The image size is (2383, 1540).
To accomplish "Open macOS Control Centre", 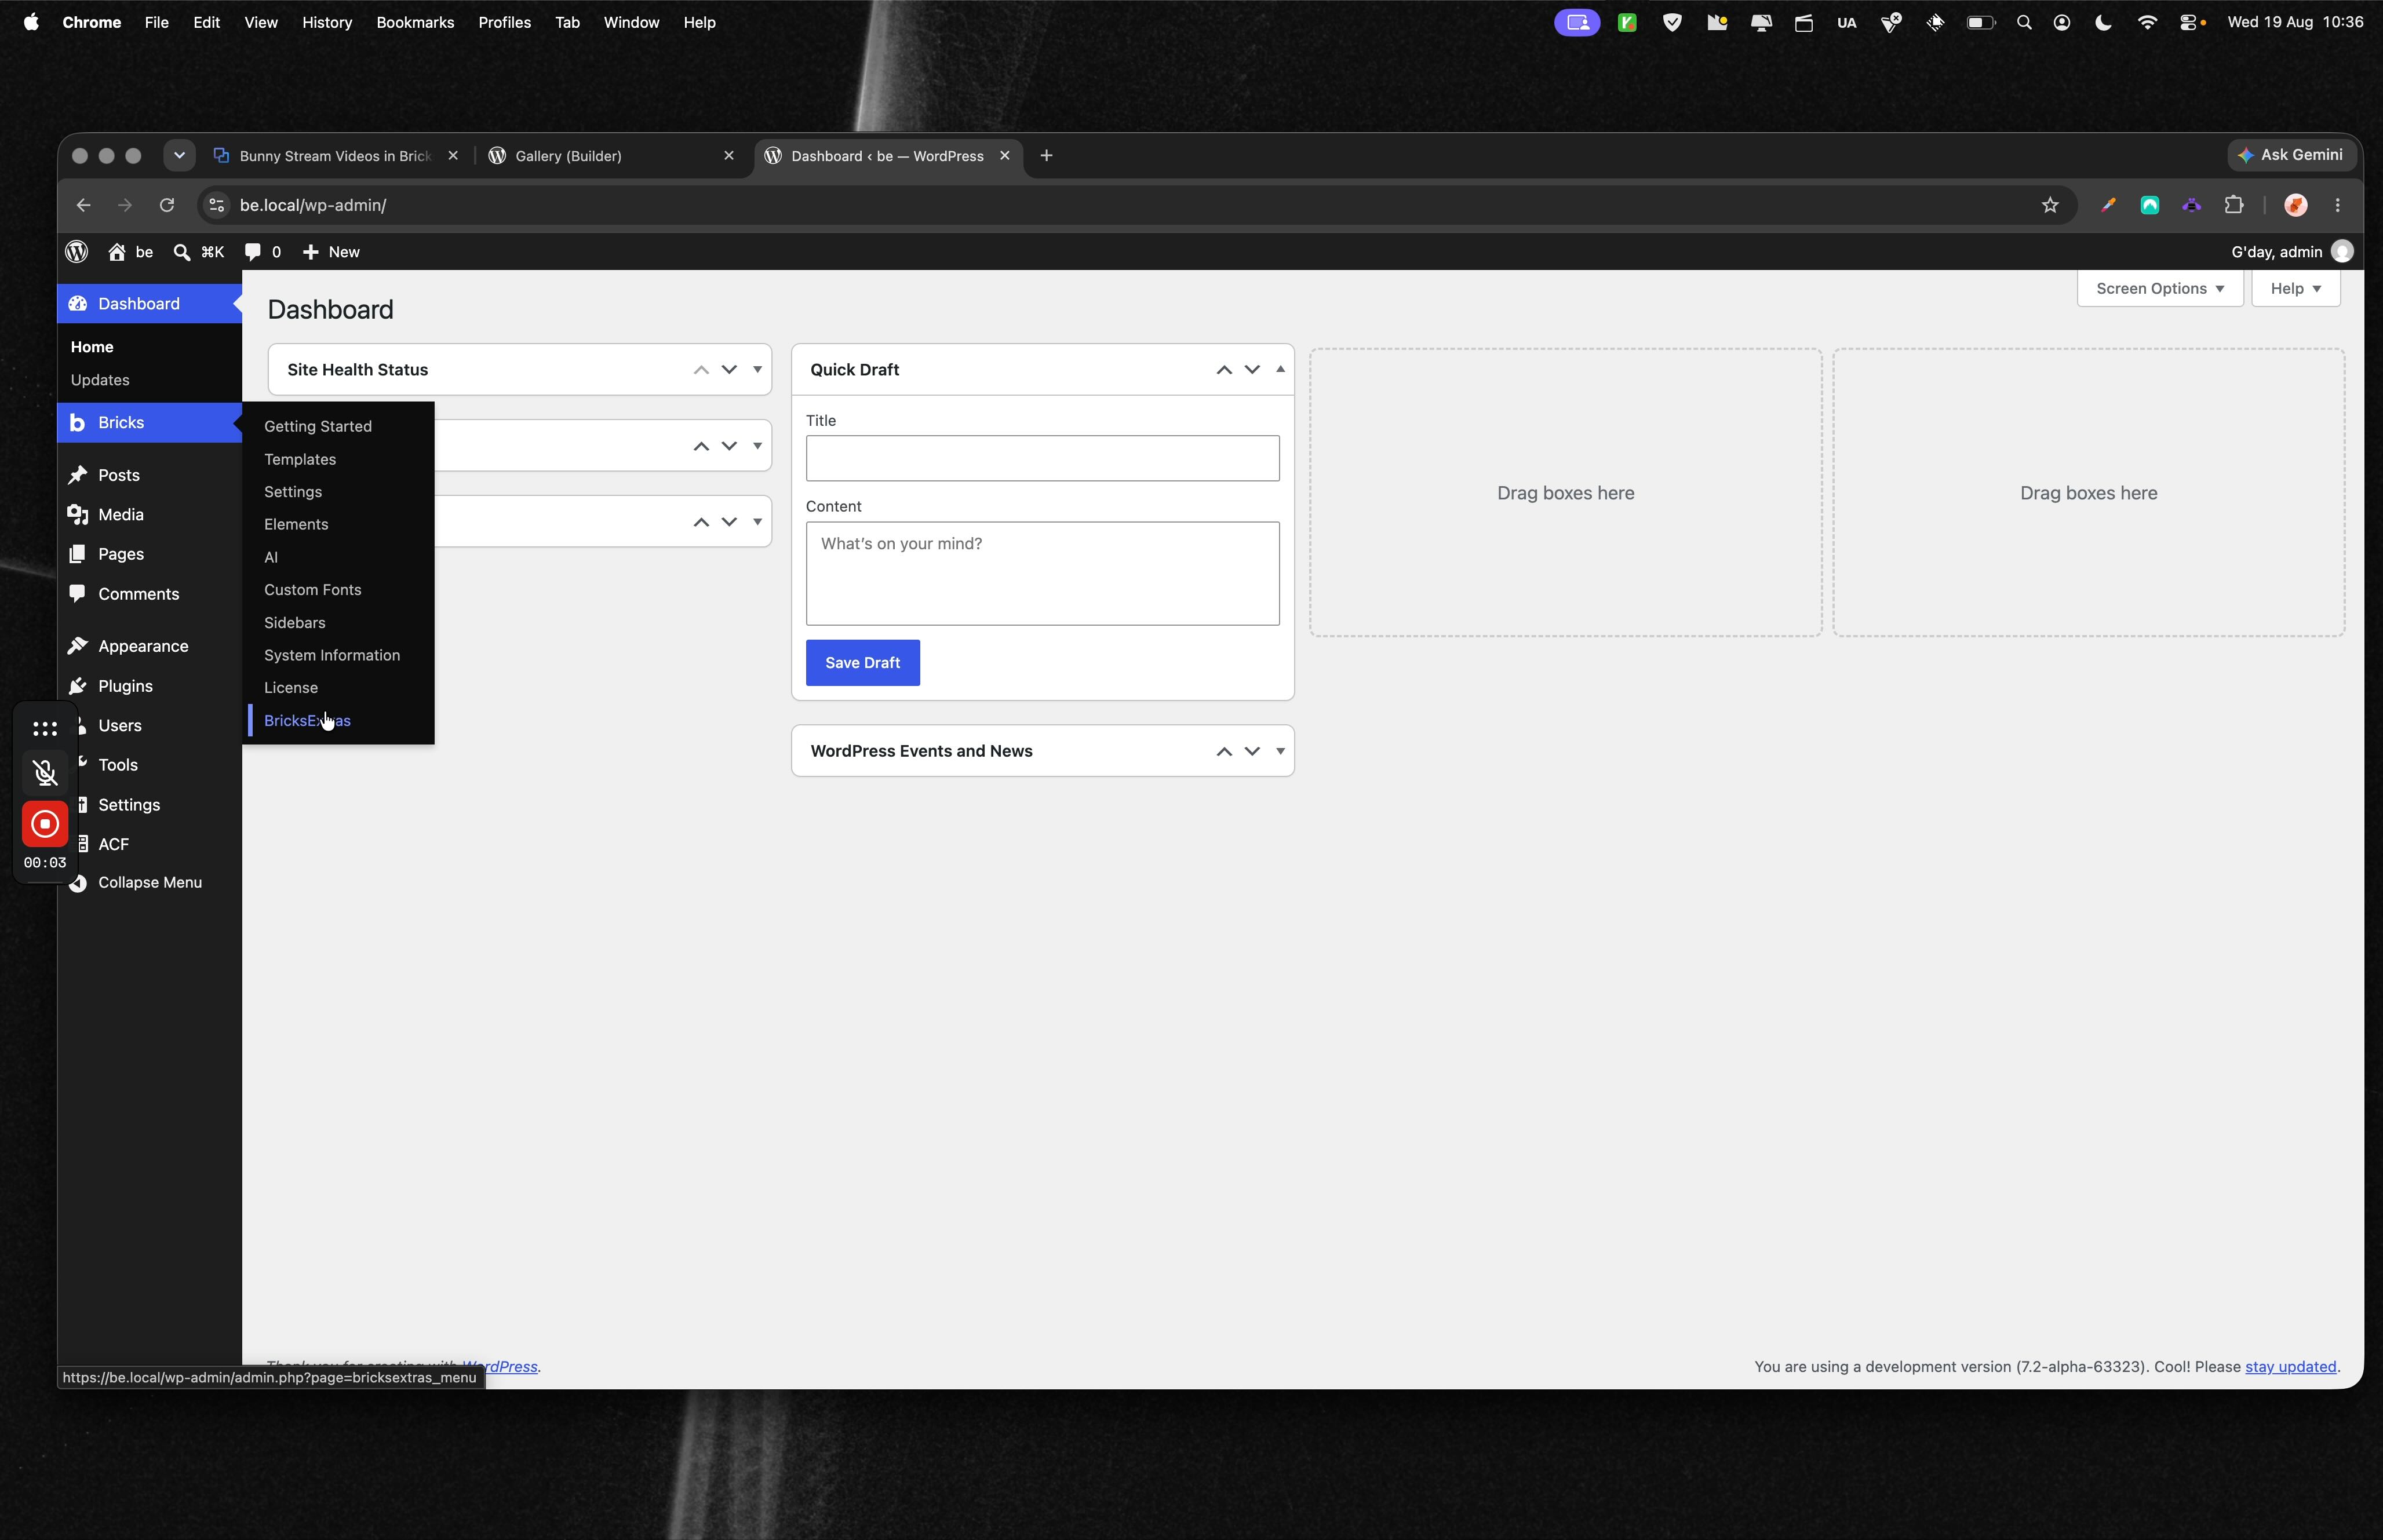I will [x=2190, y=22].
